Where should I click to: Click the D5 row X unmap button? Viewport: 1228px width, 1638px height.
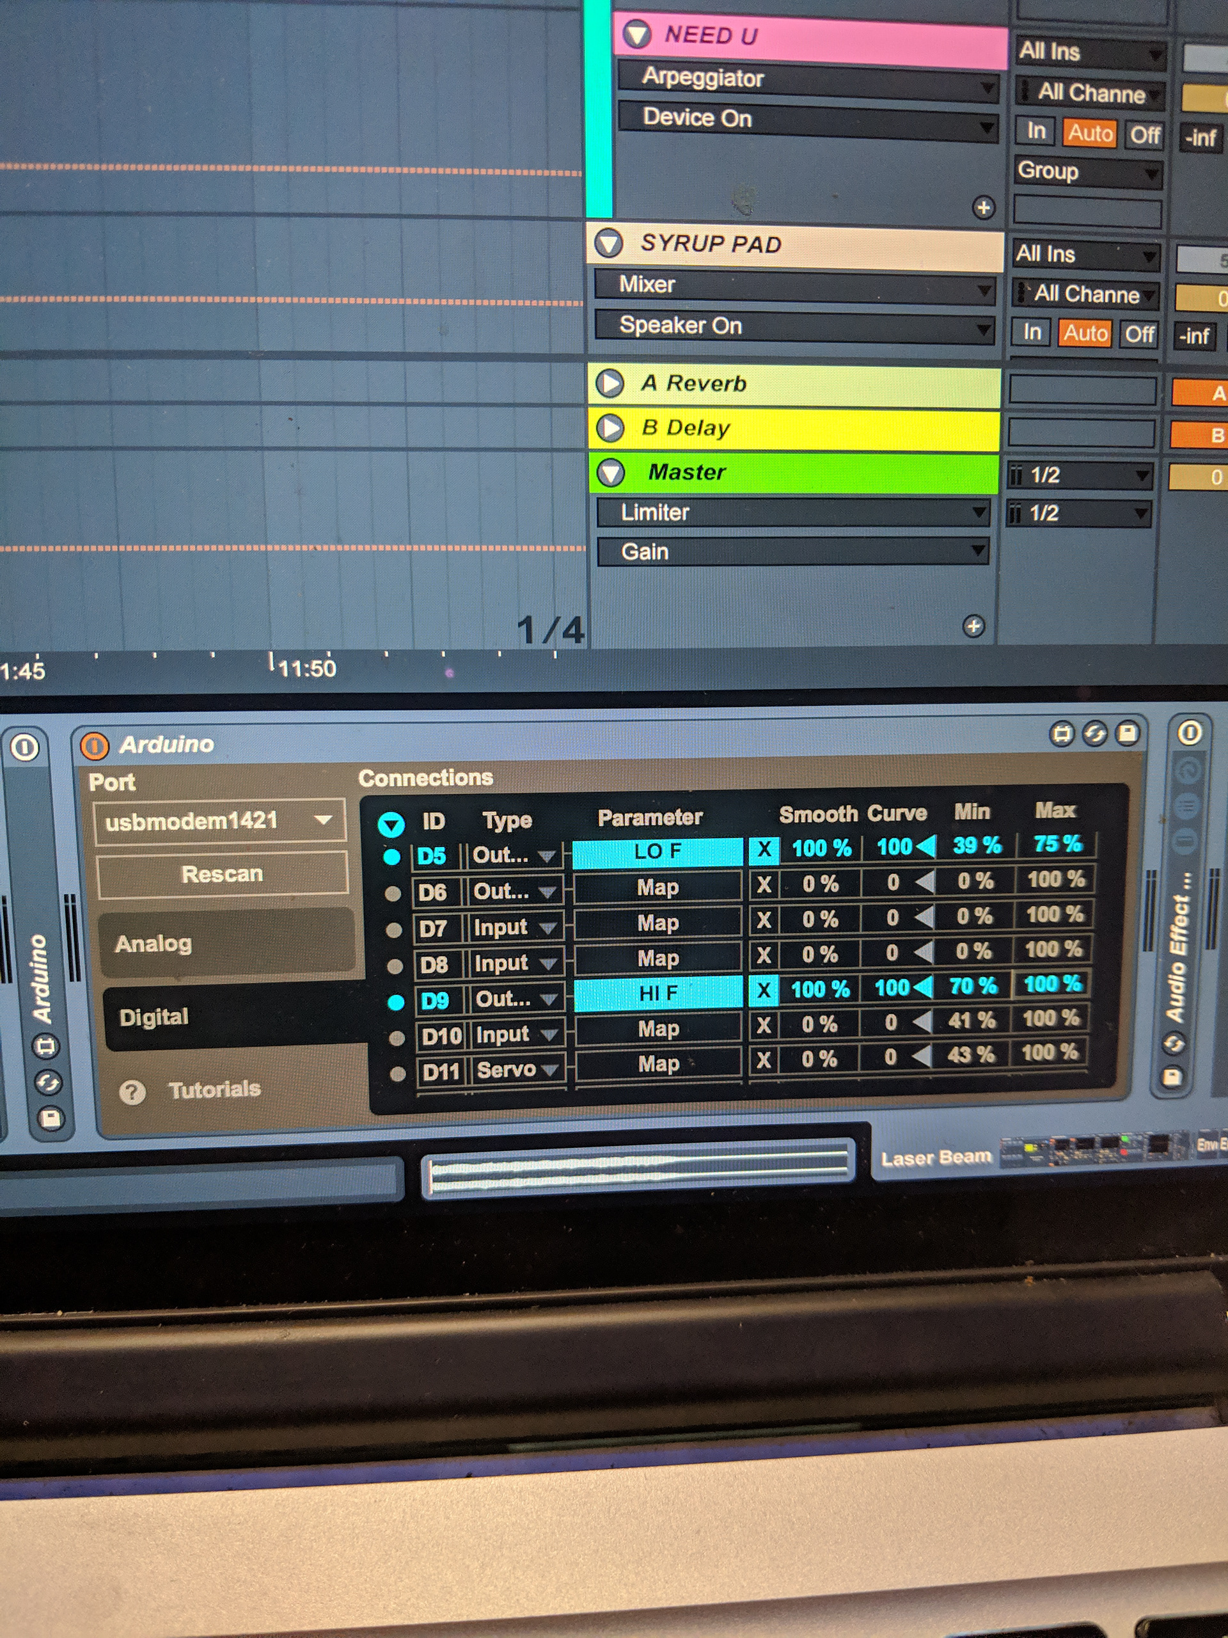(x=764, y=849)
